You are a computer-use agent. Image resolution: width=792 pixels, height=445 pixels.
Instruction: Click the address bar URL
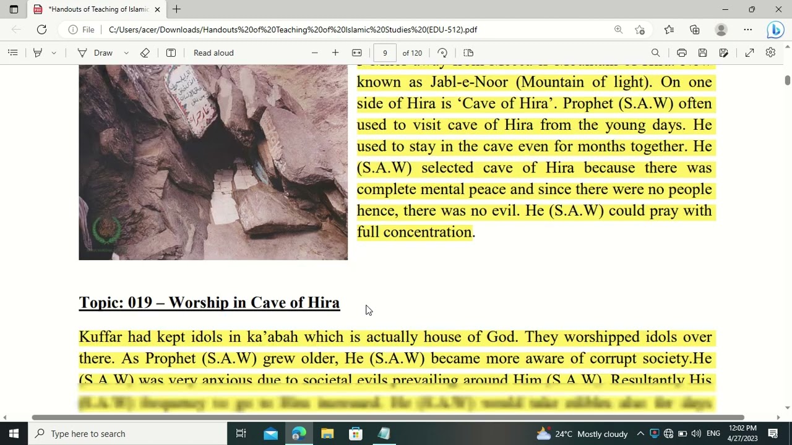pos(293,30)
